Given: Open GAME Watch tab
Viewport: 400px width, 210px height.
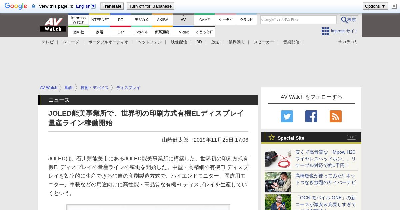Looking at the screenshot, I should [x=205, y=20].
